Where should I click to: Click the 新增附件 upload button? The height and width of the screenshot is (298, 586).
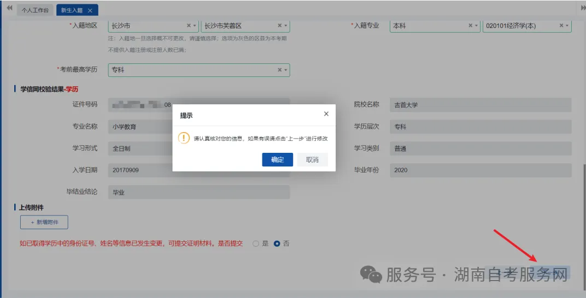click(44, 222)
